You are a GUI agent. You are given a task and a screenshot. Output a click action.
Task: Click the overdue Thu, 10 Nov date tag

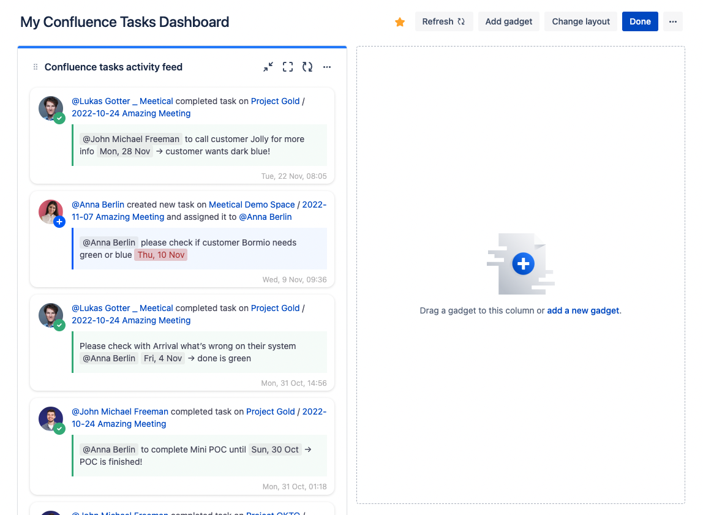[x=160, y=255]
